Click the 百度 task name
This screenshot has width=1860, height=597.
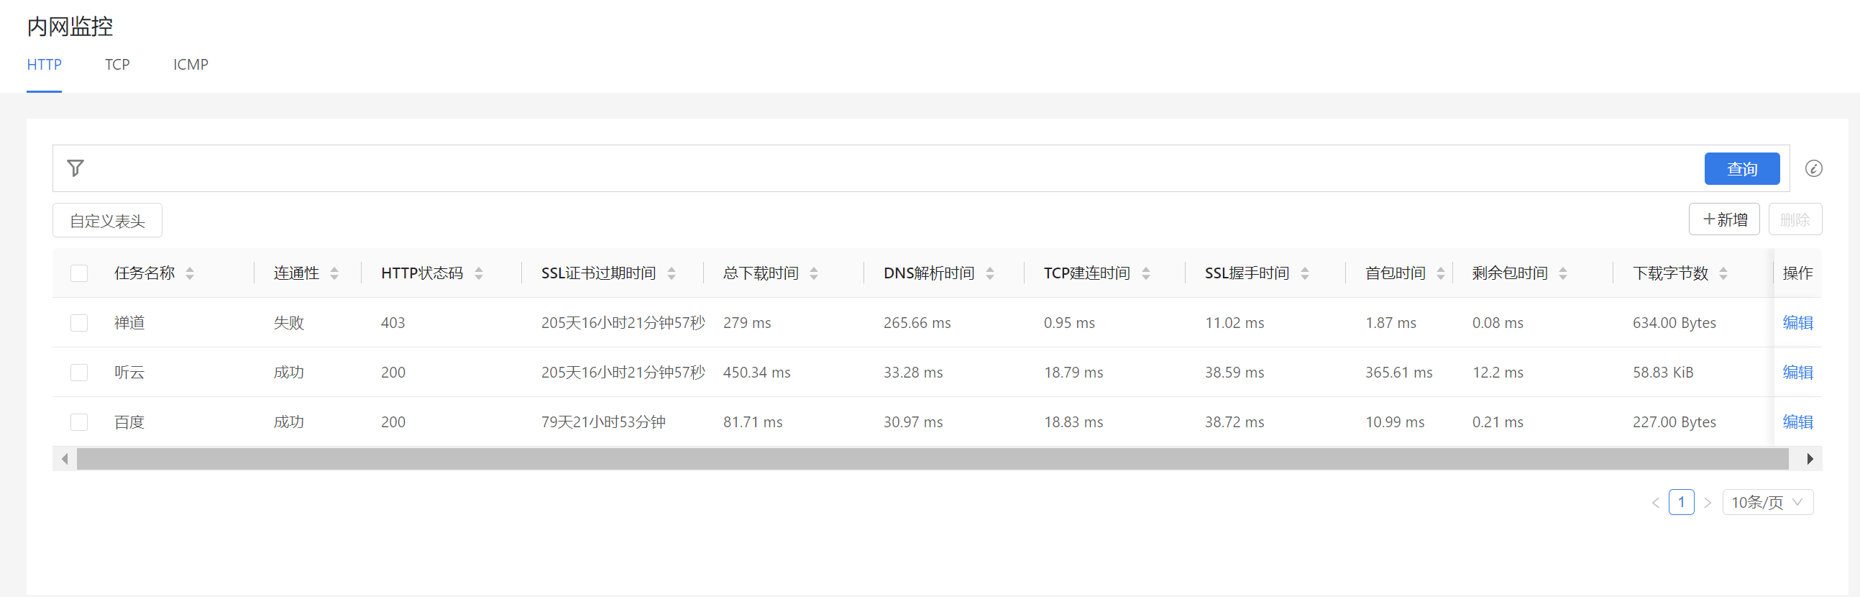(x=130, y=422)
